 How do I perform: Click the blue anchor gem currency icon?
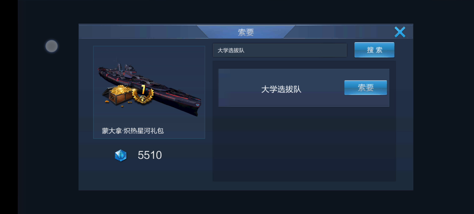click(x=121, y=156)
